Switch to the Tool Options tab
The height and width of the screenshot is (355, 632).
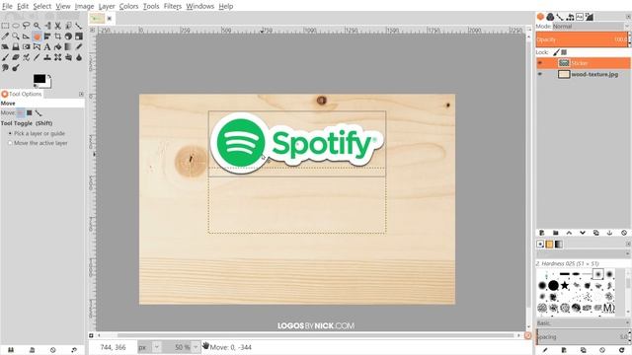(22, 94)
